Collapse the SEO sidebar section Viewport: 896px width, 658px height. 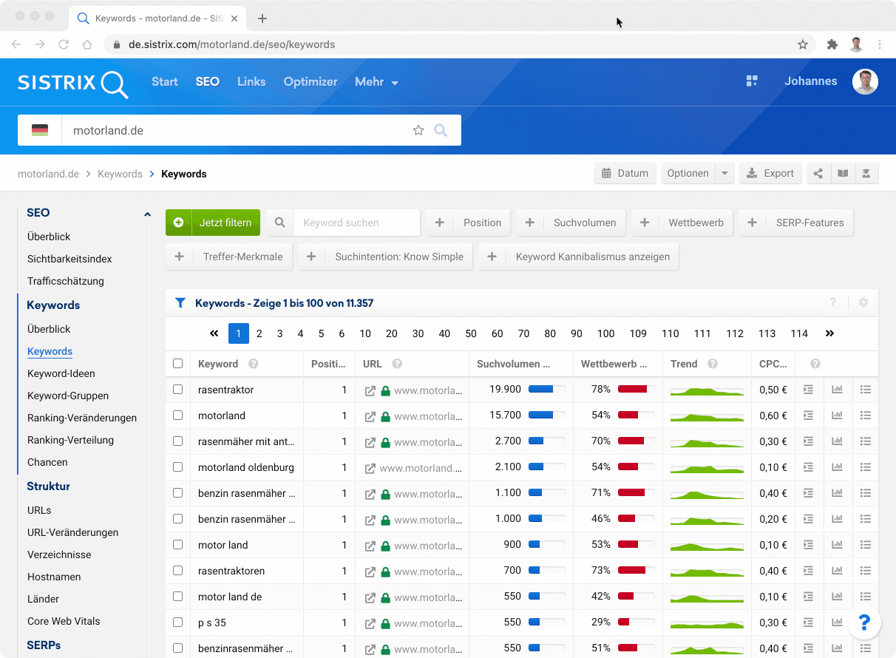tap(147, 214)
